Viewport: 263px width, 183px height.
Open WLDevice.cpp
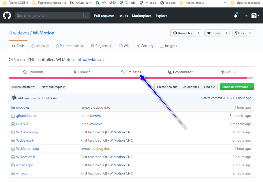tap(27, 132)
